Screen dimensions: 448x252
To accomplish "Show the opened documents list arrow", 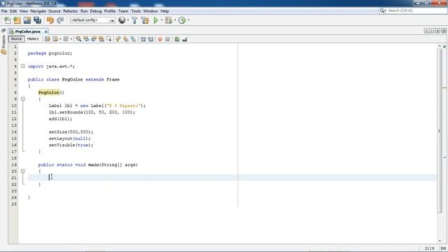I will point(437,31).
